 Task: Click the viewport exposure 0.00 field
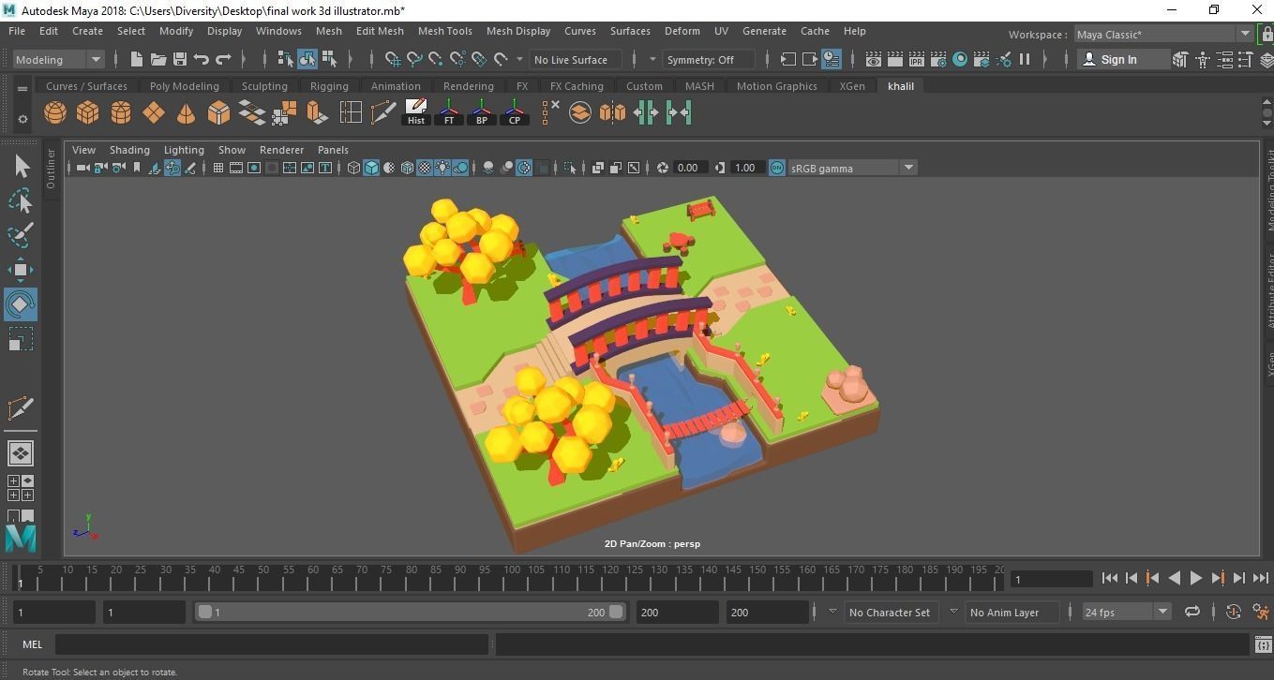(689, 168)
